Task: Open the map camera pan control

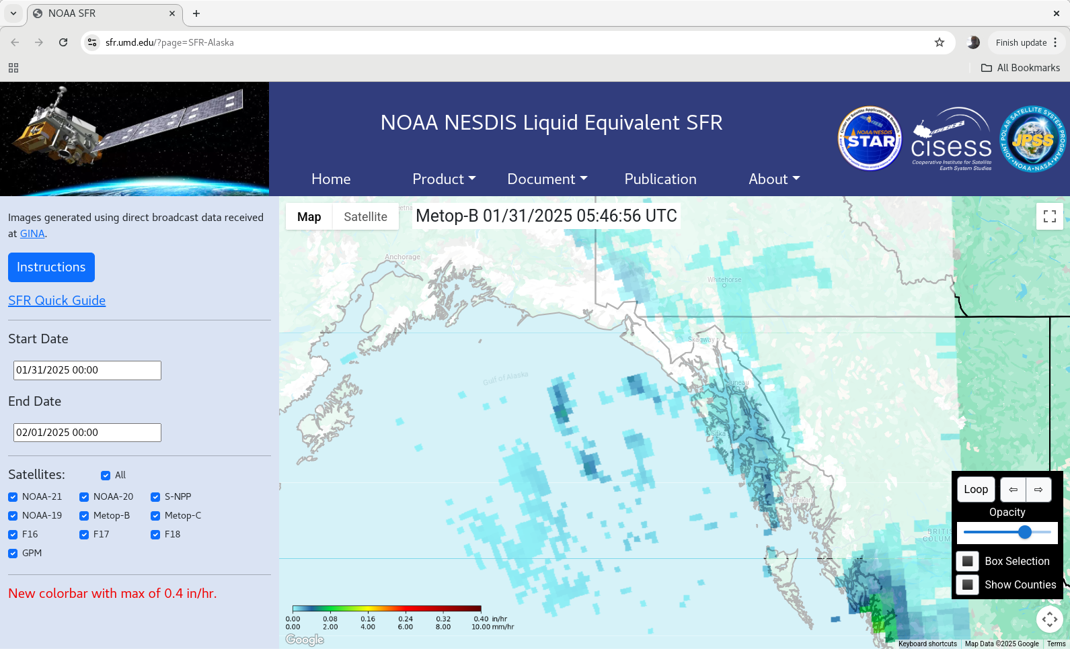Action: point(1050,619)
